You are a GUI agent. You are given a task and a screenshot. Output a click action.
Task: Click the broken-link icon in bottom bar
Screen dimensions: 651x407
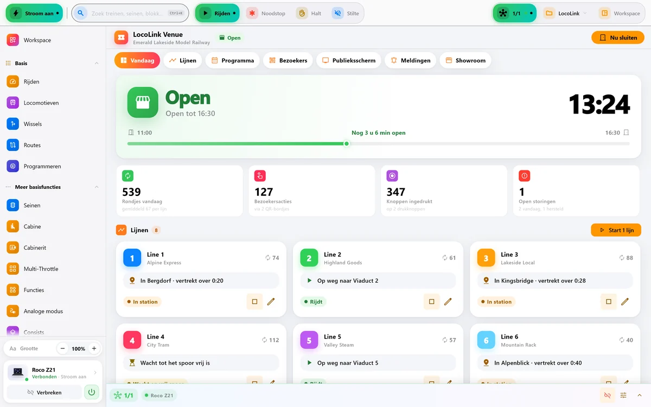click(607, 396)
